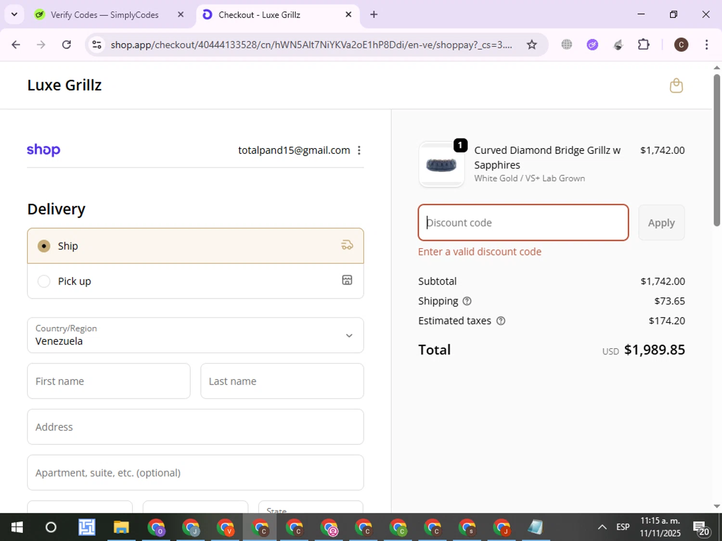722x541 pixels.
Task: Open the gray bird-shaped browser extension
Action: pyautogui.click(x=618, y=45)
